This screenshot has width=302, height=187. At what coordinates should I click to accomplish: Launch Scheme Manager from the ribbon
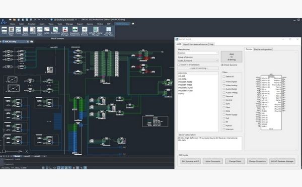click(x=65, y=31)
